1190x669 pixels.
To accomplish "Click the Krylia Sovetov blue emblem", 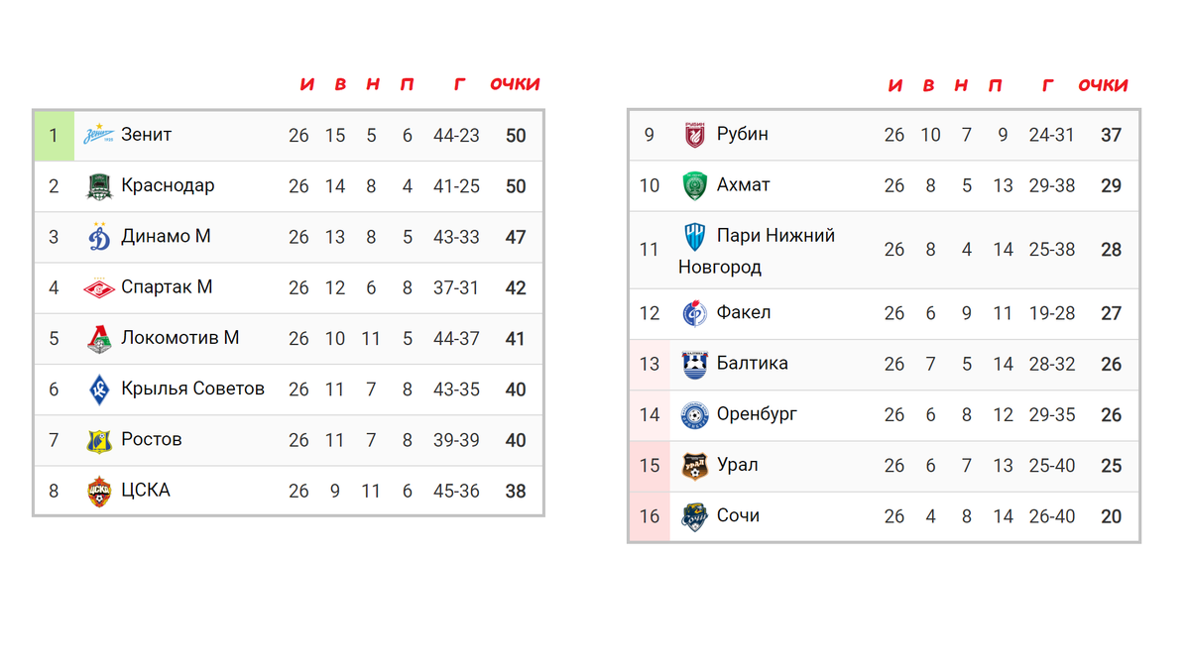I will [99, 390].
